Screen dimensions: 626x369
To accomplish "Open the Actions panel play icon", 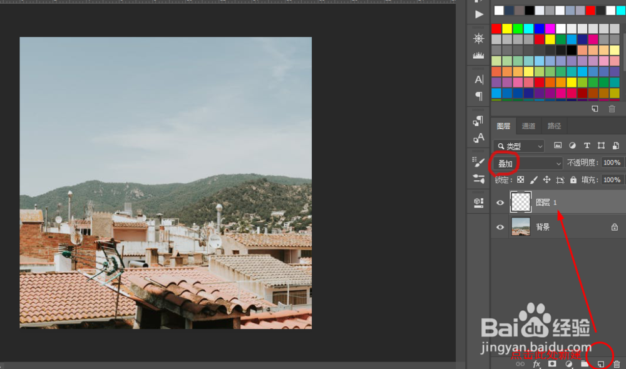I will tap(479, 14).
